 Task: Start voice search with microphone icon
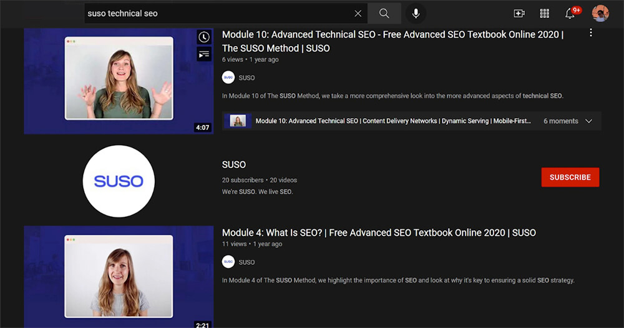tap(416, 14)
